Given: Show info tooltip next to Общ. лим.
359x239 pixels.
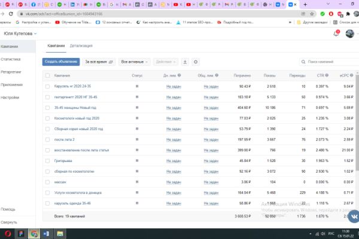Looking at the screenshot, I should (217, 75).
